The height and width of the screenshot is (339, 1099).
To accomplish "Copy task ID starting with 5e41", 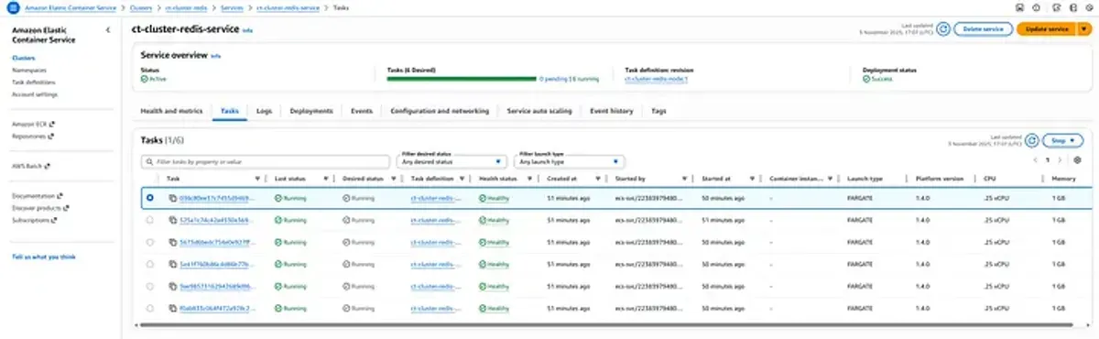I will pyautogui.click(x=172, y=264).
